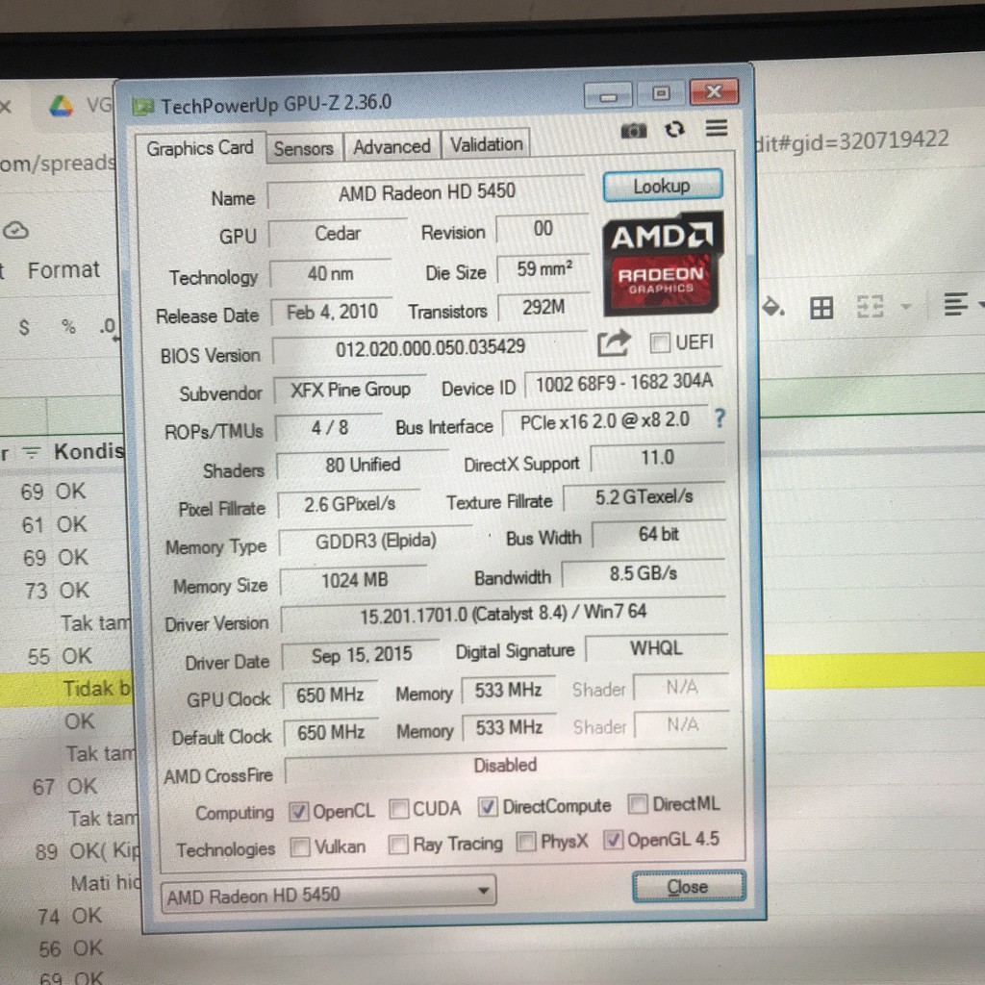Maximize the GPU-Z window

[660, 94]
